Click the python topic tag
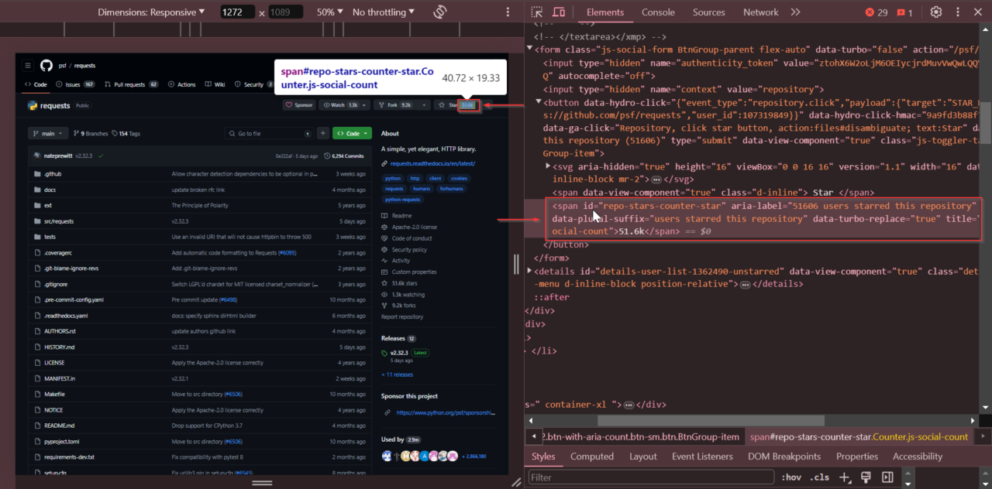992x489 pixels. [393, 178]
